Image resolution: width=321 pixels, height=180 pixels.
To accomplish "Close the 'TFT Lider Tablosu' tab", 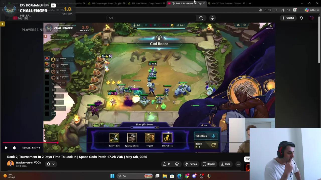I will click(164, 3).
